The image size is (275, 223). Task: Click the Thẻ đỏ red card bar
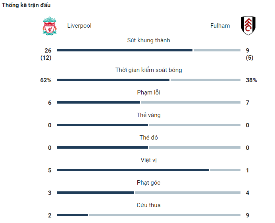pyautogui.click(x=148, y=147)
